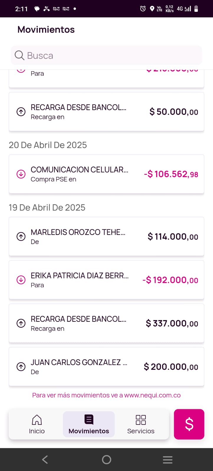The width and height of the screenshot is (213, 471).
Task: Focus the Busca search field
Action: click(x=112, y=55)
